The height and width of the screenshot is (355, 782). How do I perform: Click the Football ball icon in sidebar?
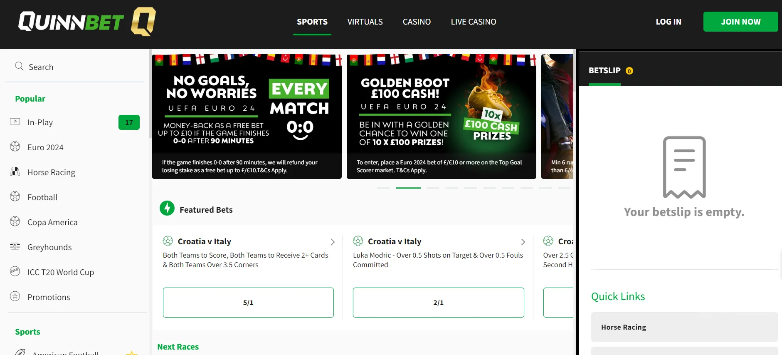click(x=15, y=196)
